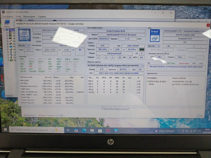Screen dimensions: 211x158
Task: Open File Explorer from the taskbar
Action: (x=92, y=131)
